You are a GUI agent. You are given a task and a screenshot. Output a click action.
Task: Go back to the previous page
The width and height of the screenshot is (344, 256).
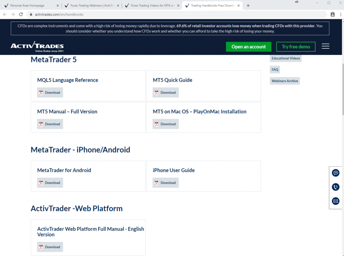coord(5,15)
